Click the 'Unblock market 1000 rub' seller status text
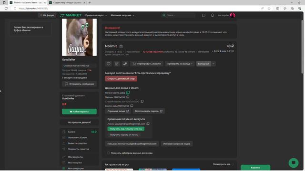Viewport: 305px width, 171px height. pyautogui.click(x=76, y=66)
